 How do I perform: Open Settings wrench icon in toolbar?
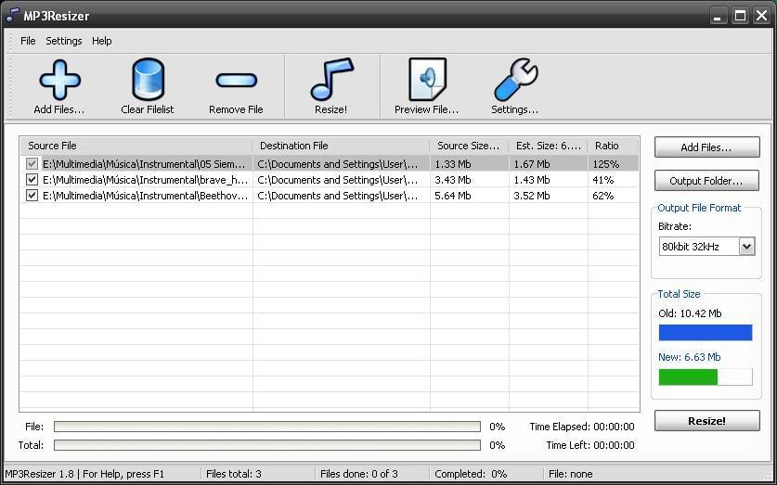pyautogui.click(x=516, y=80)
